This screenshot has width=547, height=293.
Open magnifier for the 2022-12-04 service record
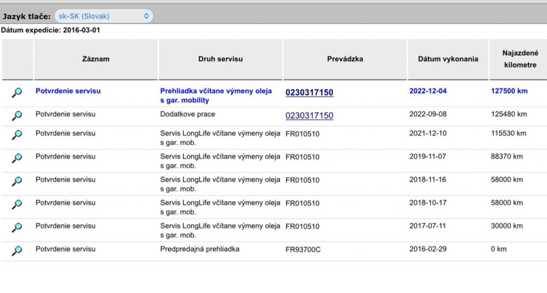point(17,92)
